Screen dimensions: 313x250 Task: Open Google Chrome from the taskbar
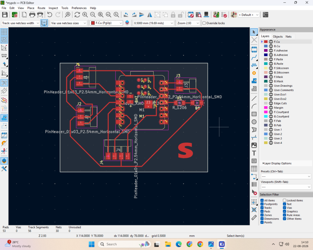(200, 244)
